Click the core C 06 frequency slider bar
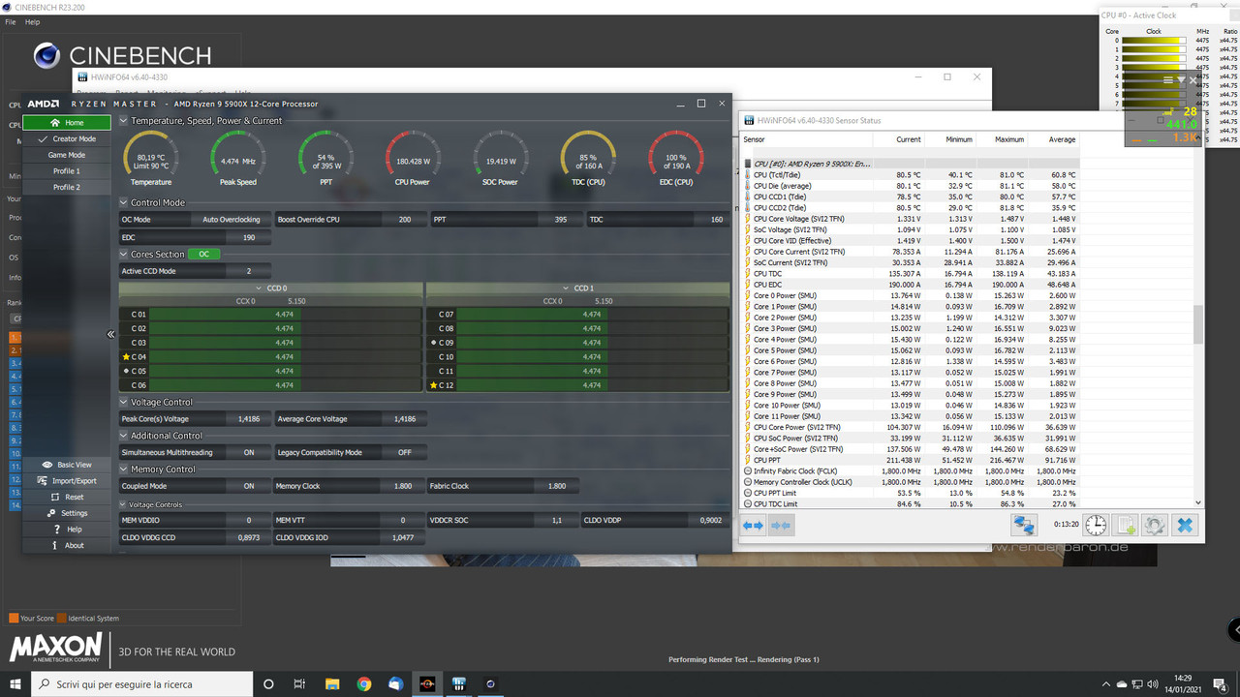1240x697 pixels. [284, 385]
